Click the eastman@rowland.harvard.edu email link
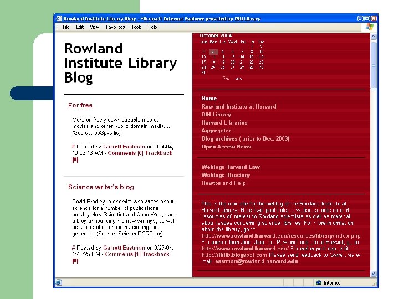The height and width of the screenshot is (299, 399). (x=256, y=261)
